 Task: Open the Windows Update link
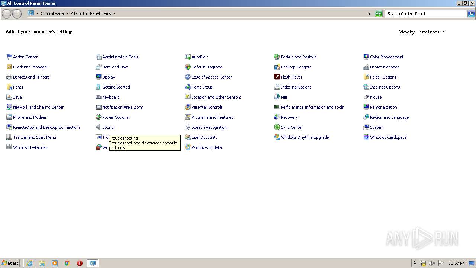click(x=206, y=147)
